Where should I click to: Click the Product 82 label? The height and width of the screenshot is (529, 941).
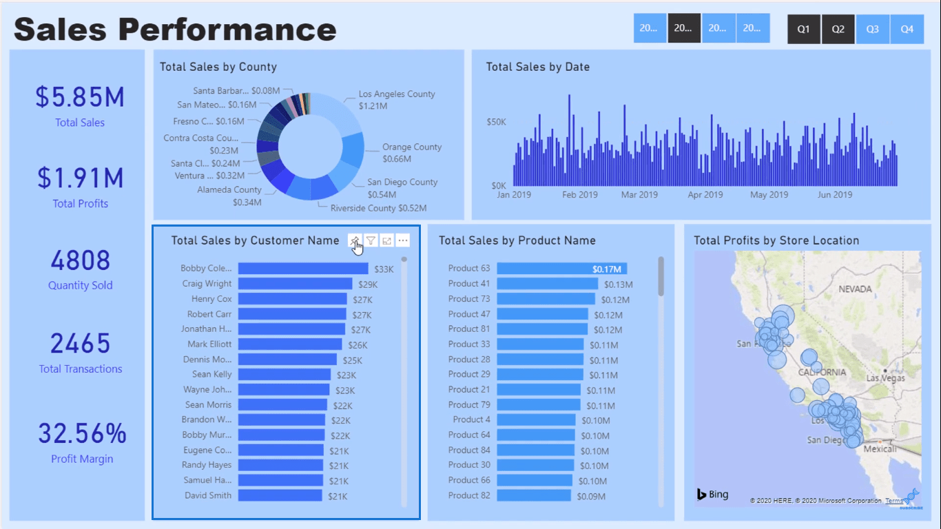[x=469, y=496]
